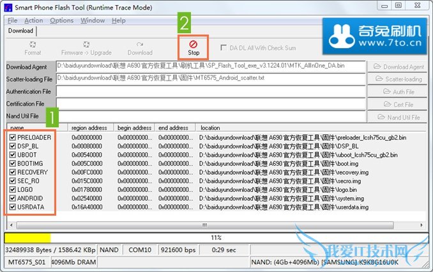Image resolution: width=433 pixels, height=272 pixels.
Task: Click the Nand Util File button
Action: (398, 117)
